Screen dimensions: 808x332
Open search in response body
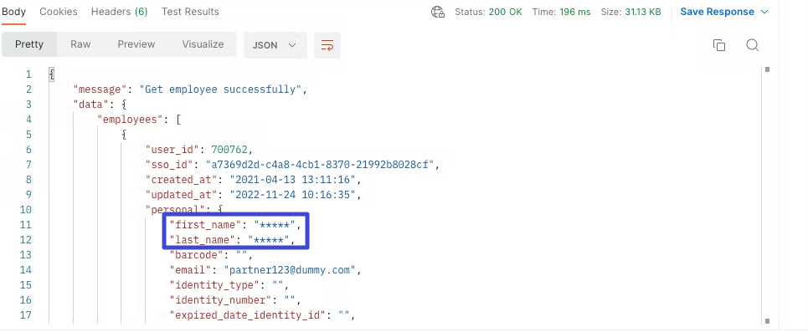(x=753, y=45)
